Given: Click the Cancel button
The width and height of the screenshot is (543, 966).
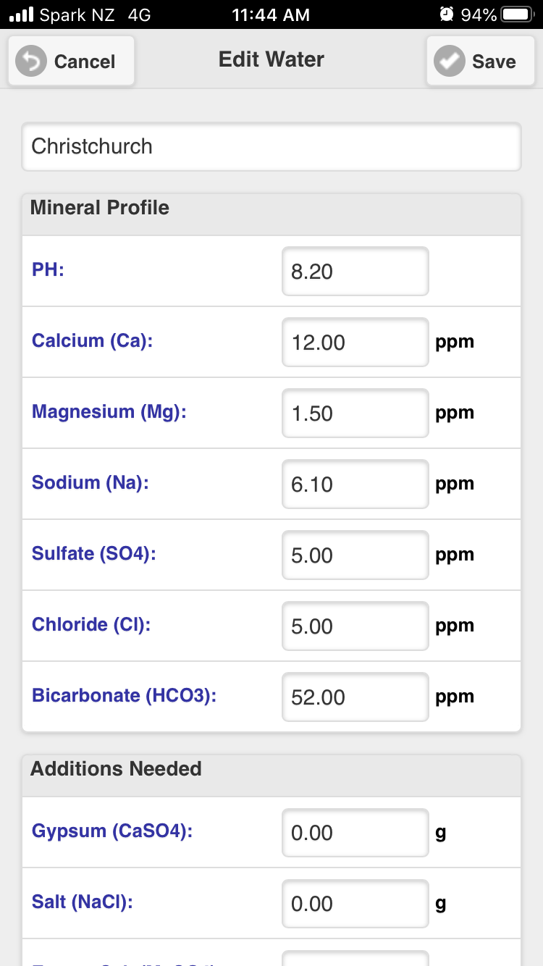Looking at the screenshot, I should 71,62.
